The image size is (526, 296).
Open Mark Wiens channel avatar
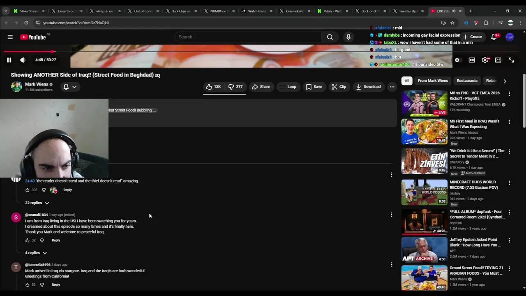16,87
